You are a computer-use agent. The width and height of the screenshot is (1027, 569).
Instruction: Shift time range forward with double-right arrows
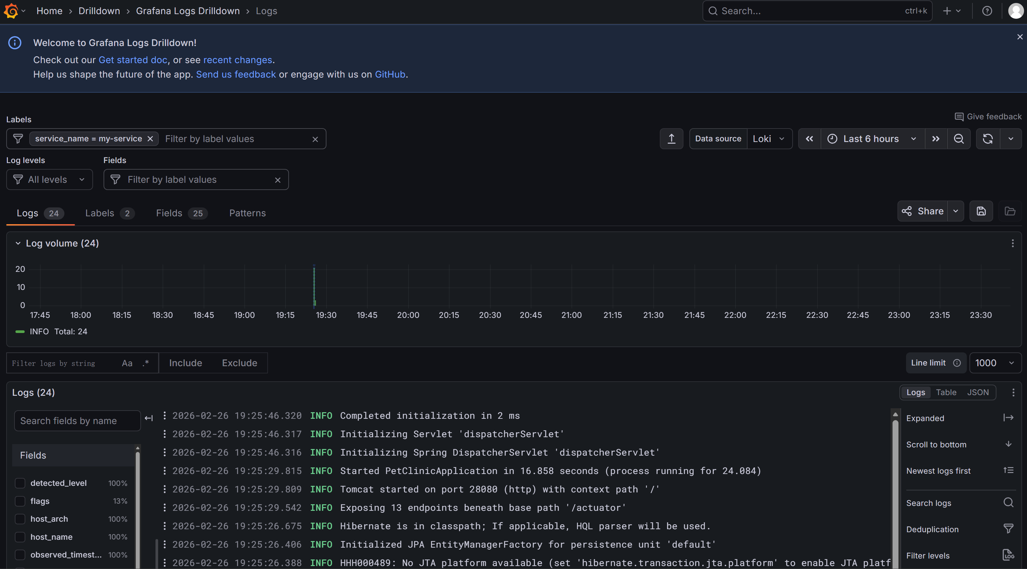936,139
